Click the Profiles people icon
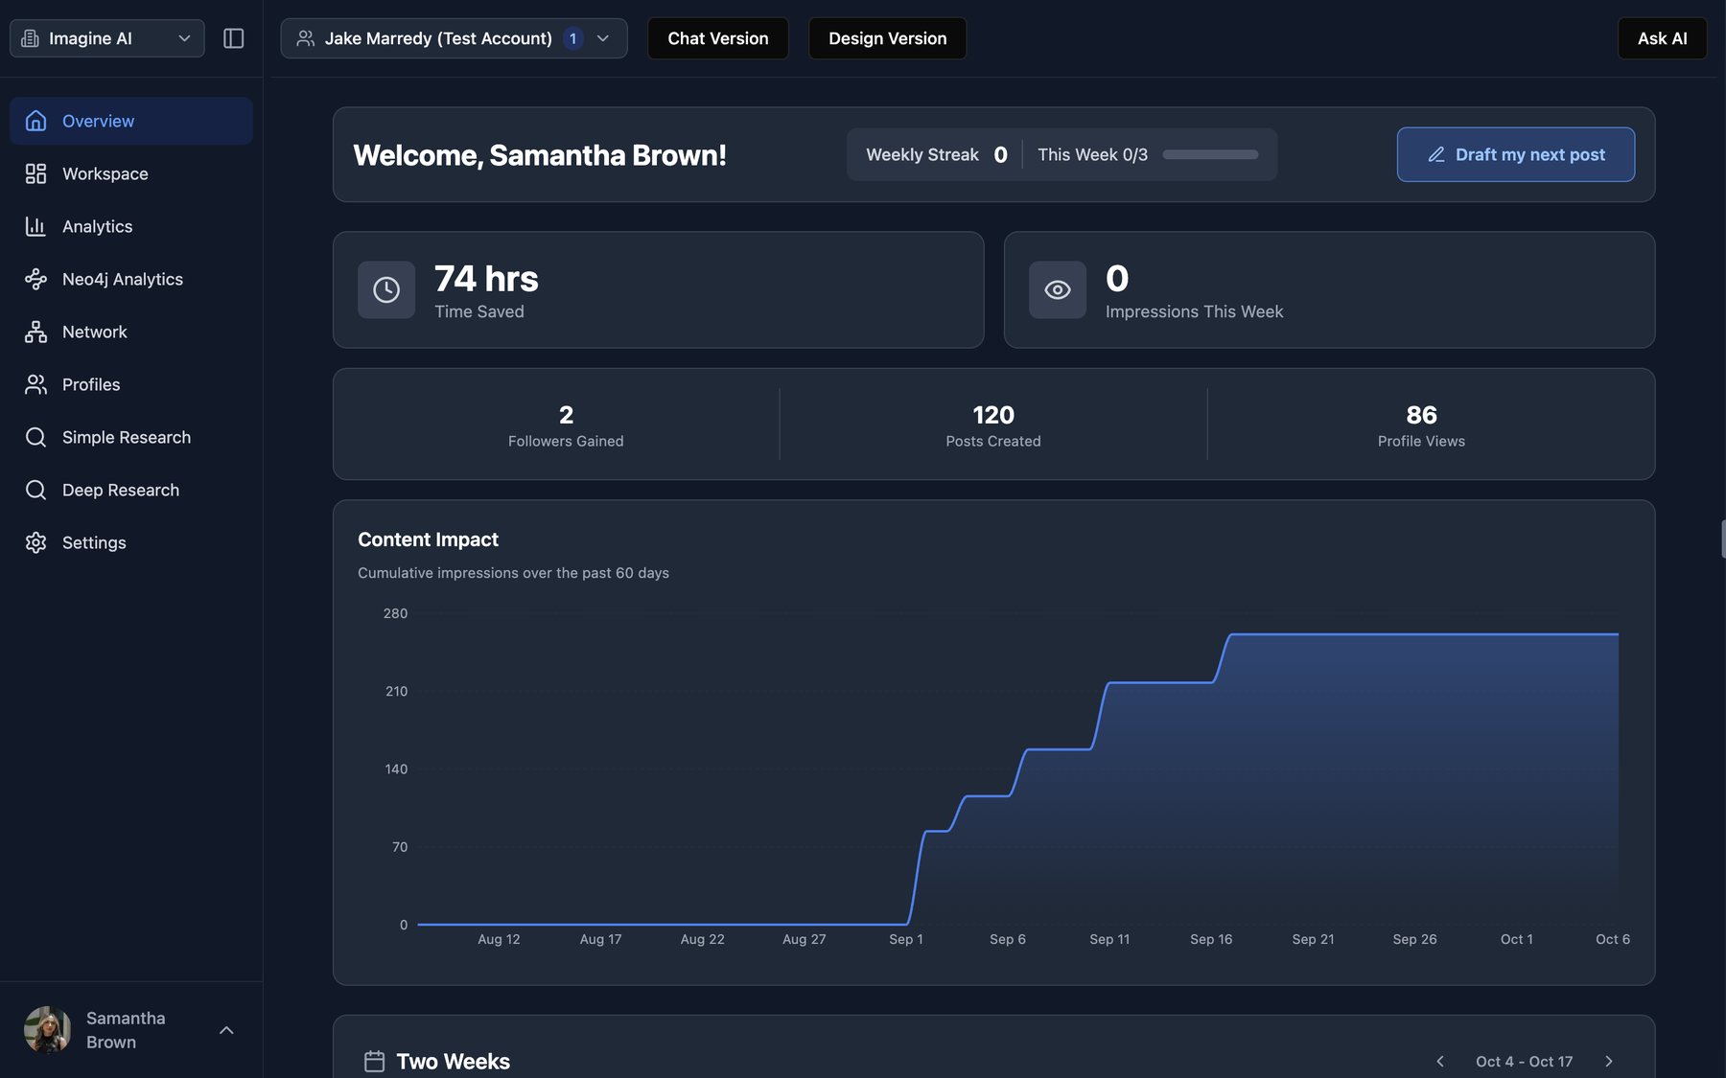 pos(35,384)
